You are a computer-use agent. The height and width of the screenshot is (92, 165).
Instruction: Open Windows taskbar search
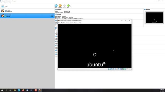pos(6,90)
